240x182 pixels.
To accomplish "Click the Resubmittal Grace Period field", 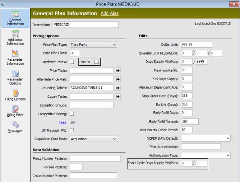I will [187, 130].
